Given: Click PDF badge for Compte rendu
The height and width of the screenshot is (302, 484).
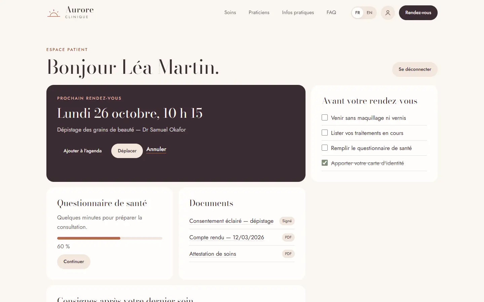Looking at the screenshot, I should 288,238.
